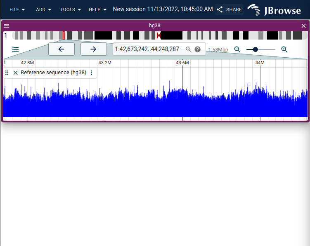Open the track selector list icon
This screenshot has height=246, width=310.
point(15,49)
